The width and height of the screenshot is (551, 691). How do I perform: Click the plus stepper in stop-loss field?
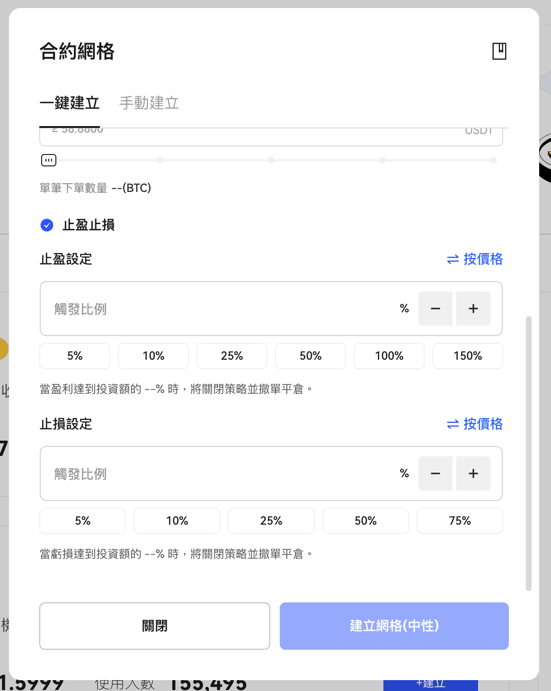(x=473, y=473)
